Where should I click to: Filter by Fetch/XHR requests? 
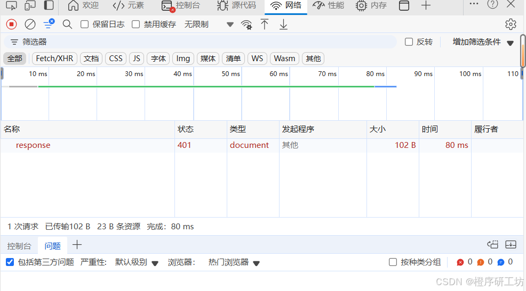click(54, 59)
